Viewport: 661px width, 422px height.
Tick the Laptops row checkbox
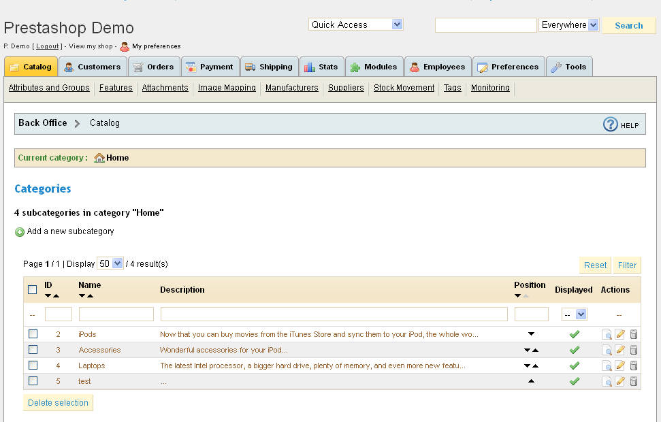pos(33,366)
